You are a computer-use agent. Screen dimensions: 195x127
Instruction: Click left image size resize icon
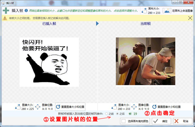click(x=18, y=107)
